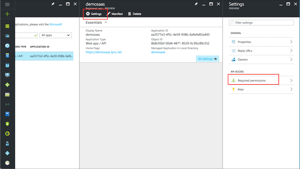Click Delete in the demosaas toolbar
Image resolution: width=300 pixels, height=169 pixels.
(x=134, y=14)
